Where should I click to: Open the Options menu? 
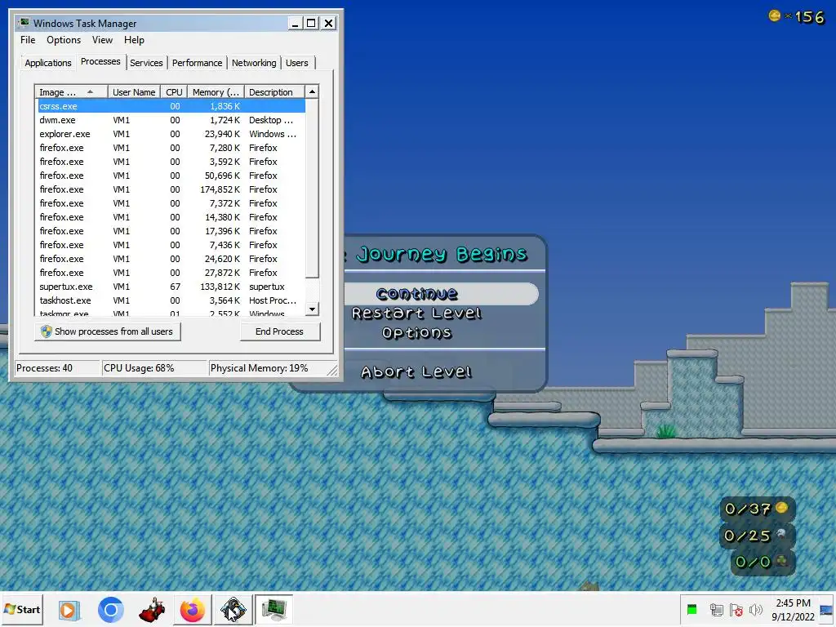[64, 40]
